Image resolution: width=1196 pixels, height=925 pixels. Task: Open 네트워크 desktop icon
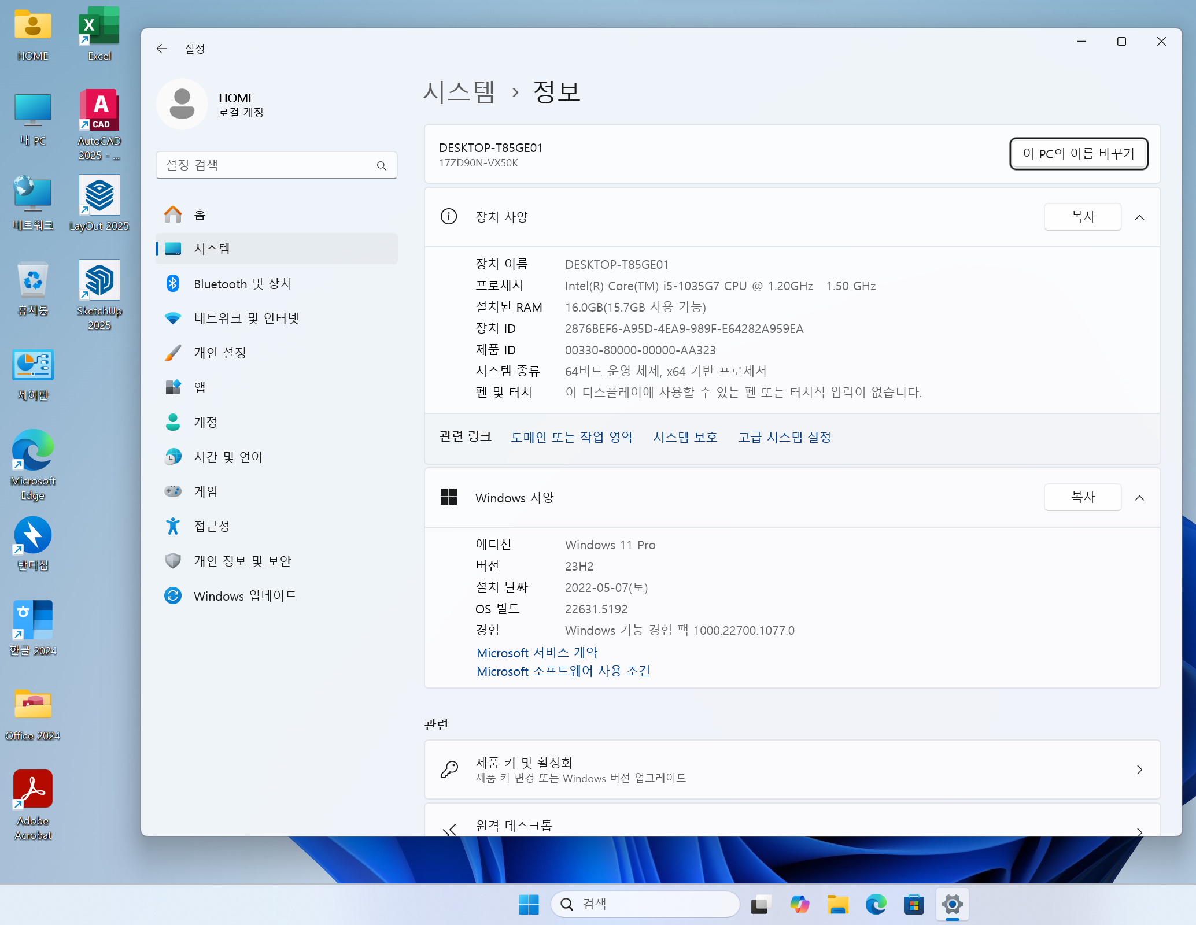click(33, 203)
